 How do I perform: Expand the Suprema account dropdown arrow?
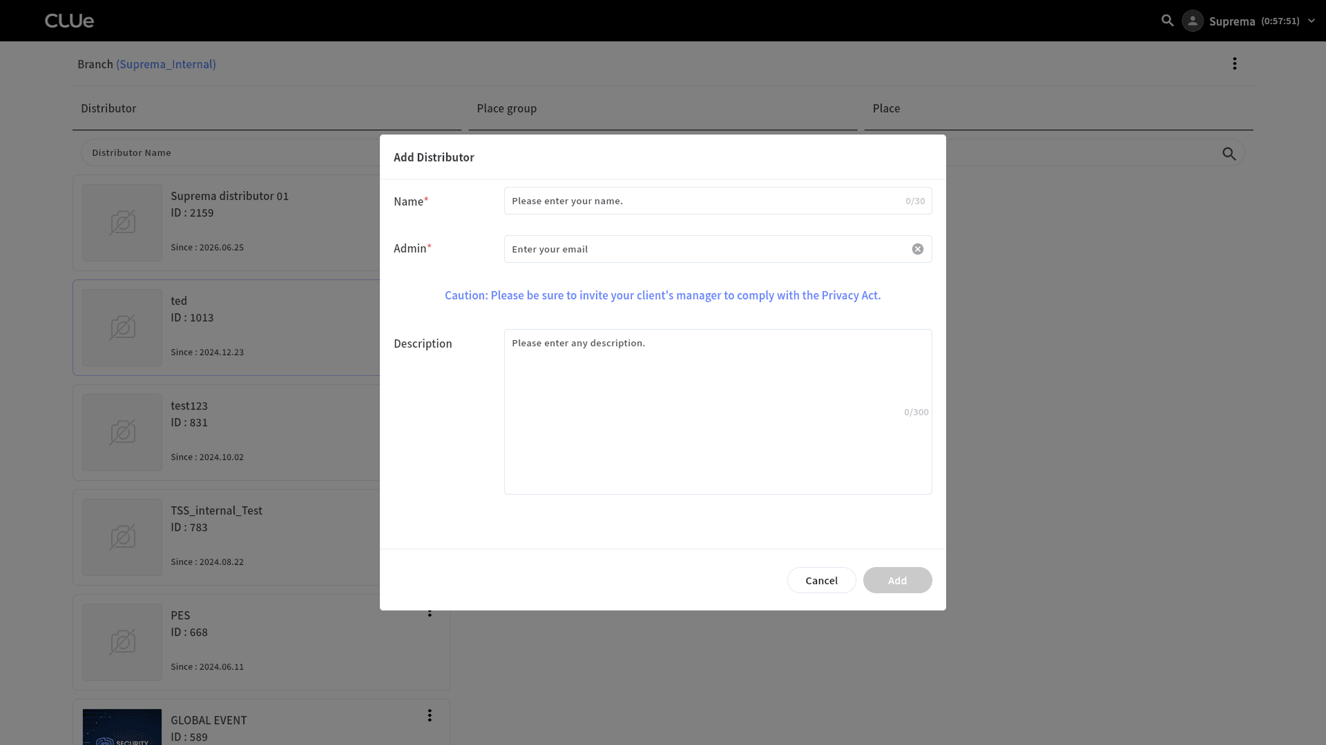pyautogui.click(x=1311, y=21)
